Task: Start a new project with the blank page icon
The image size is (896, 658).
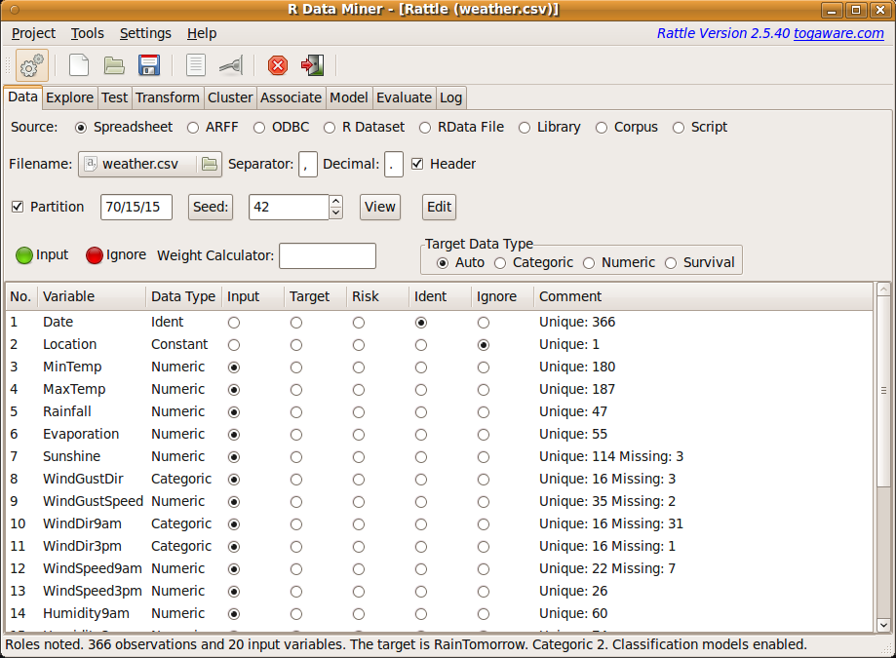Action: coord(78,65)
